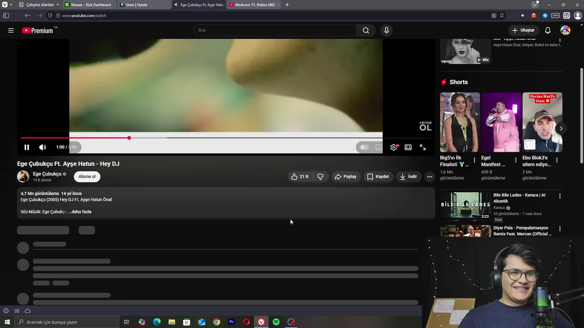Switch to Store | Hytale tab
Screen dimensions: 584x328
[x=143, y=5]
